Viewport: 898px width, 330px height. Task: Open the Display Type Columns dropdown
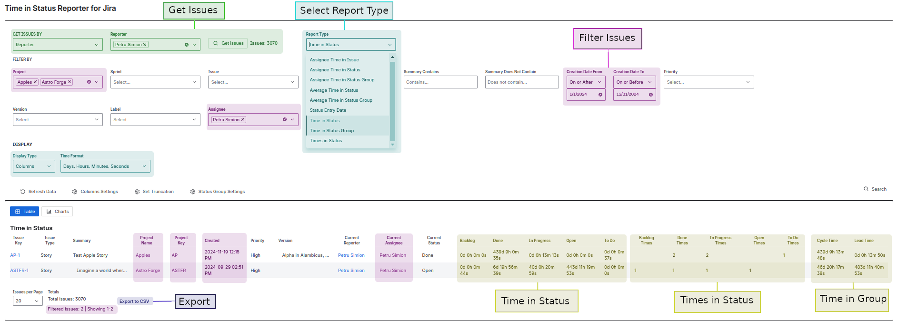point(34,166)
